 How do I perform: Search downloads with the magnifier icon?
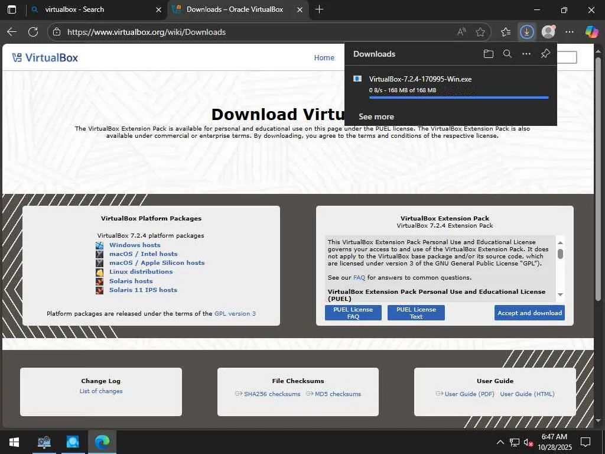[x=508, y=54]
